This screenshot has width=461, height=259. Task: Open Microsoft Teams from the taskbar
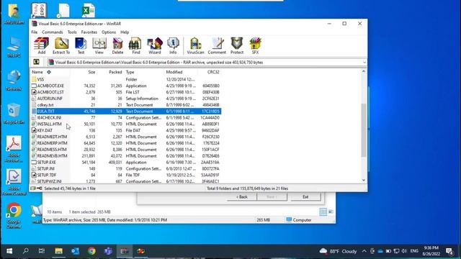(108, 251)
